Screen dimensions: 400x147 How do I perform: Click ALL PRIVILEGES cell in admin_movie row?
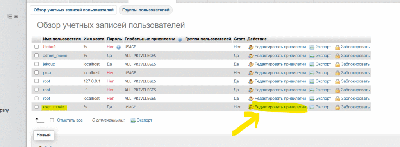coord(140,56)
